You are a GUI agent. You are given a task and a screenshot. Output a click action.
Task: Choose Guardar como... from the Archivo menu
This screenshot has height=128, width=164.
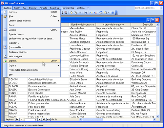pyautogui.click(x=32, y=34)
